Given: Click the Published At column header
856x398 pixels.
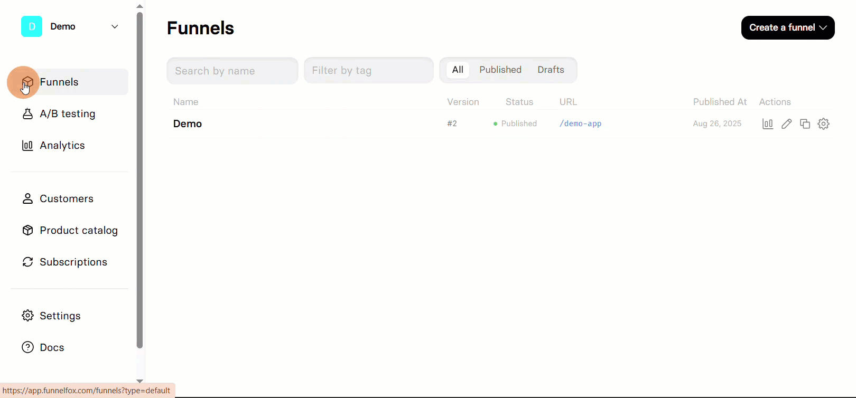Looking at the screenshot, I should click(720, 102).
